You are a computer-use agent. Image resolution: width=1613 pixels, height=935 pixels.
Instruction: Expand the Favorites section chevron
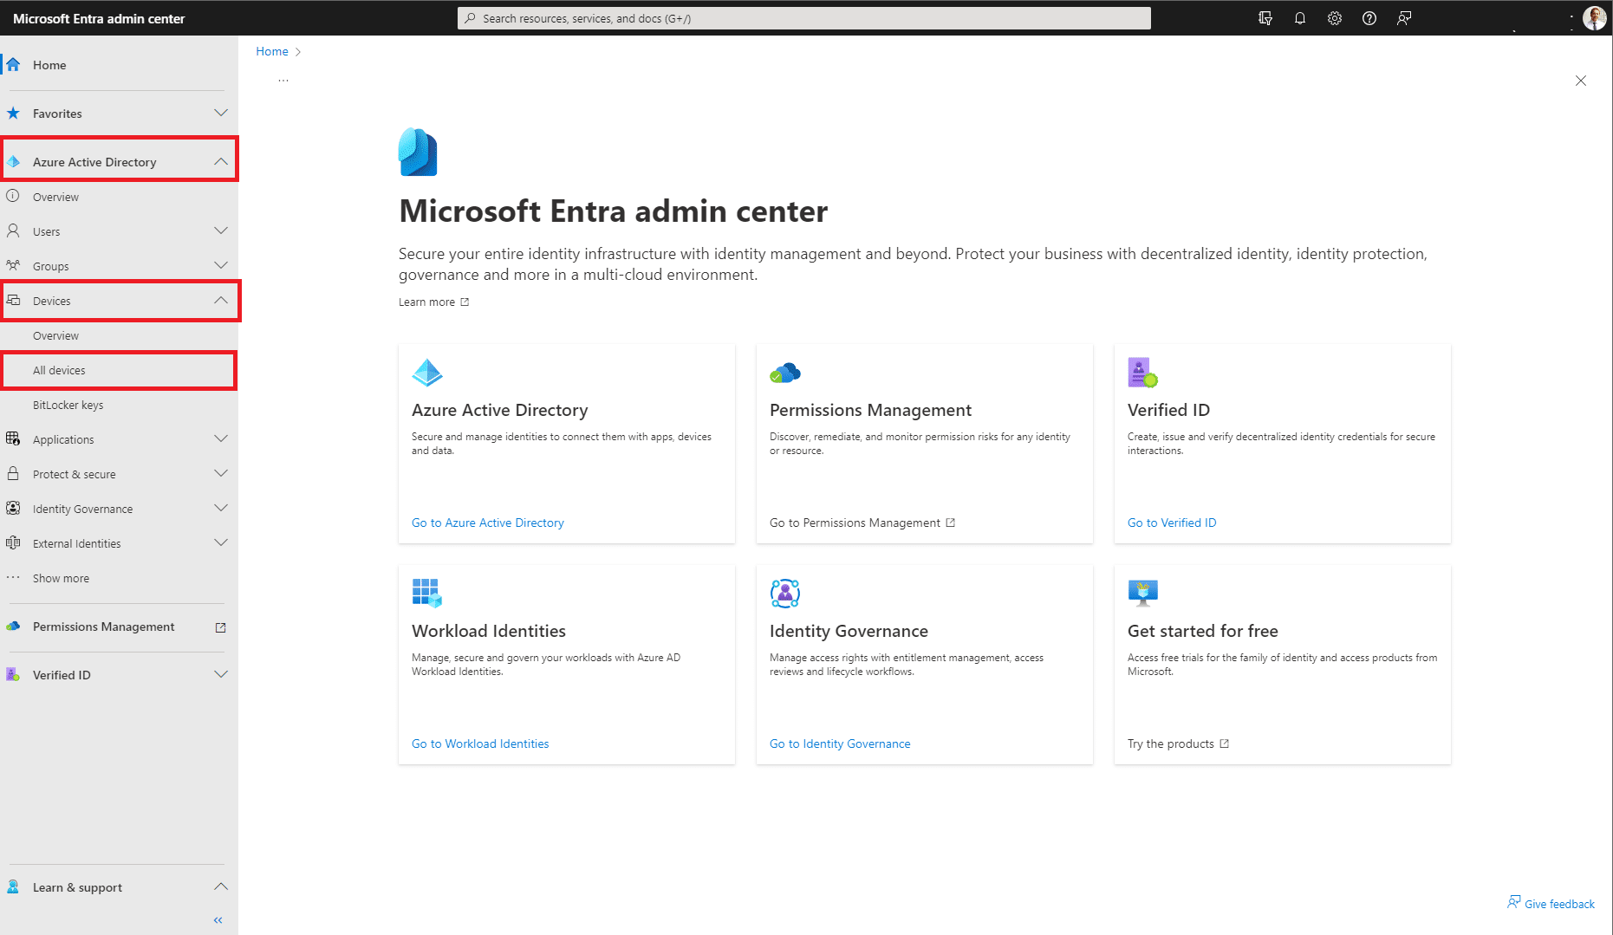click(x=221, y=114)
